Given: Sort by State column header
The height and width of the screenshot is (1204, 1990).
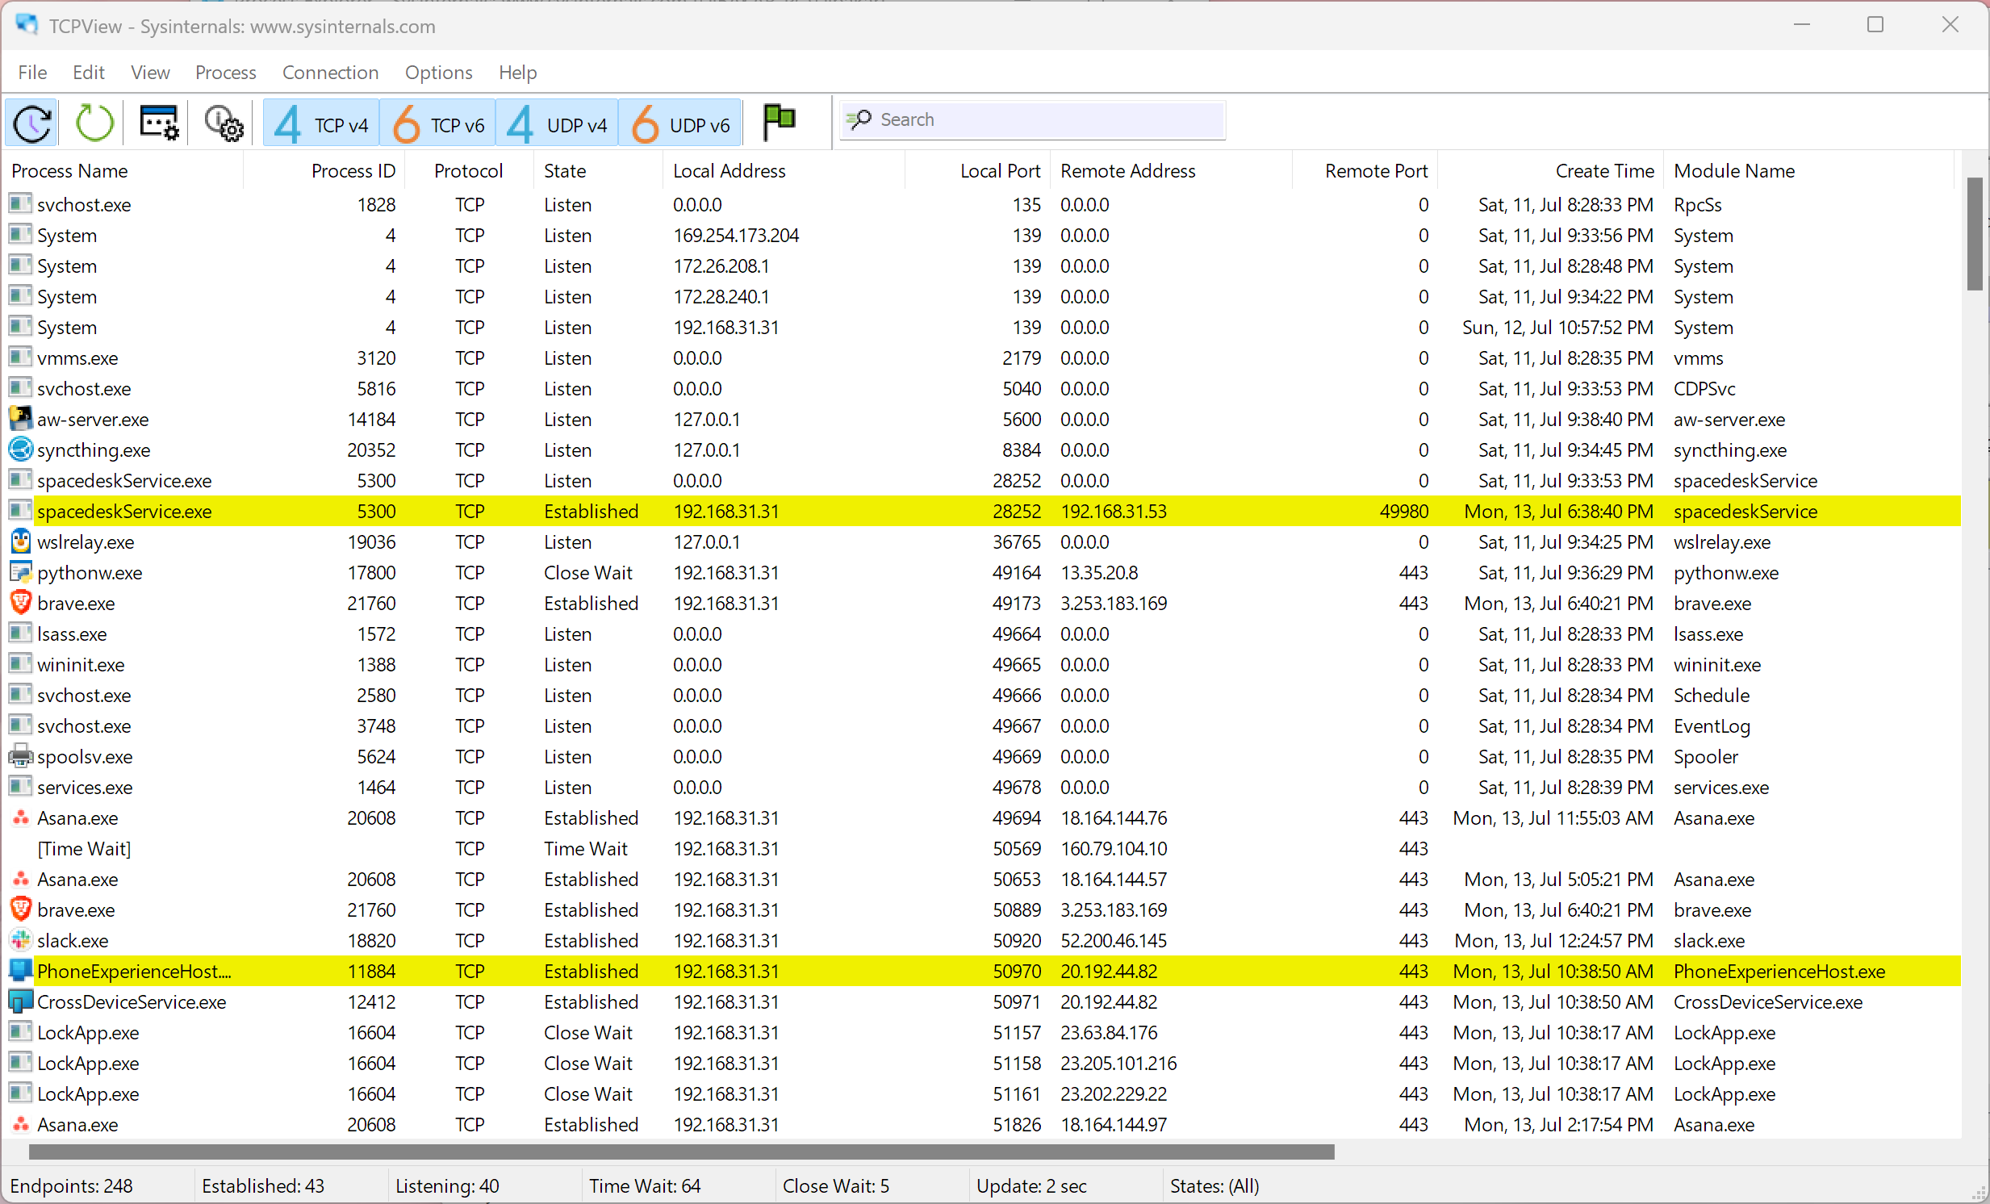Looking at the screenshot, I should click(598, 170).
